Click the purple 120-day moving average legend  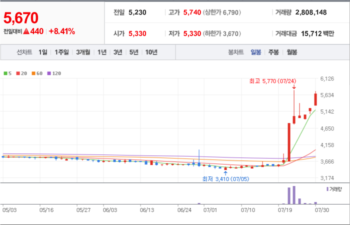54,73
